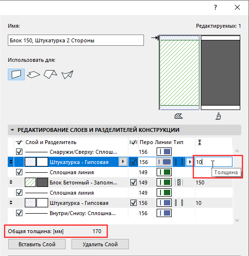Viewport: 249px width, 256px height.
Task: Click the finish type icon of bottom Штукатурка
Action: click(179, 203)
